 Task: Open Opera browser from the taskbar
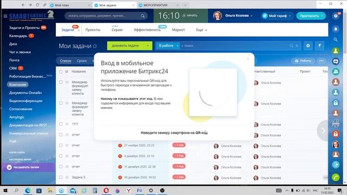(x=106, y=190)
